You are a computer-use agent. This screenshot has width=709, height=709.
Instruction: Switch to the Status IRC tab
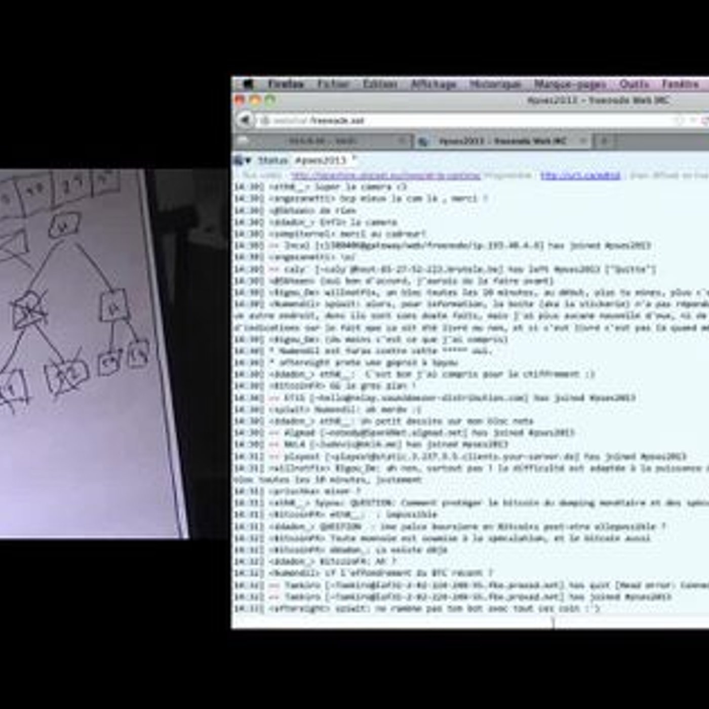273,161
